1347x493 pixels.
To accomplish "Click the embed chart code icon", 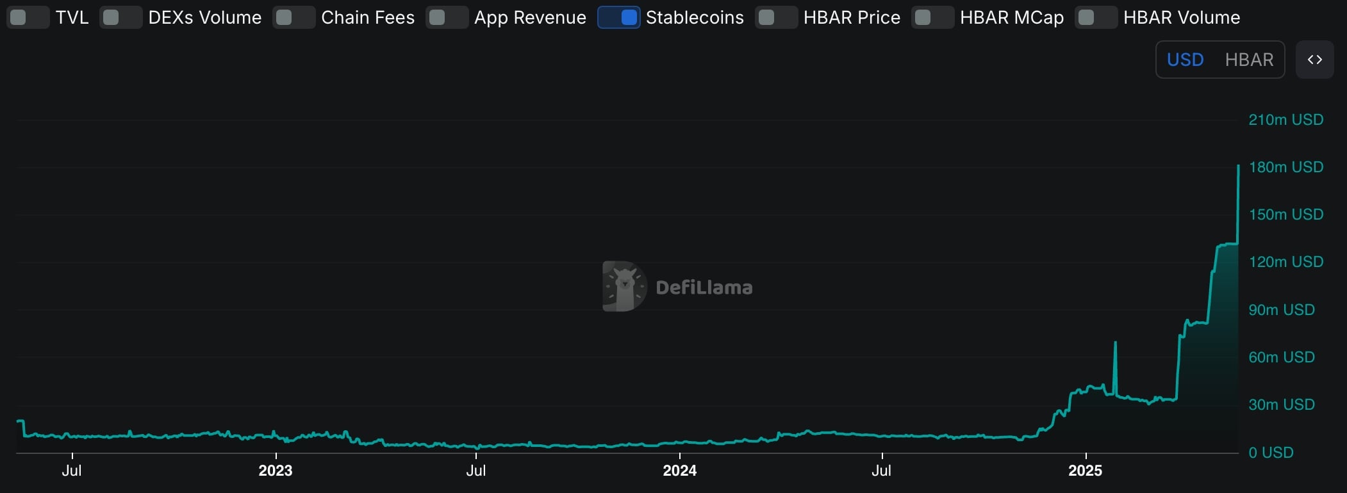I will pyautogui.click(x=1314, y=60).
